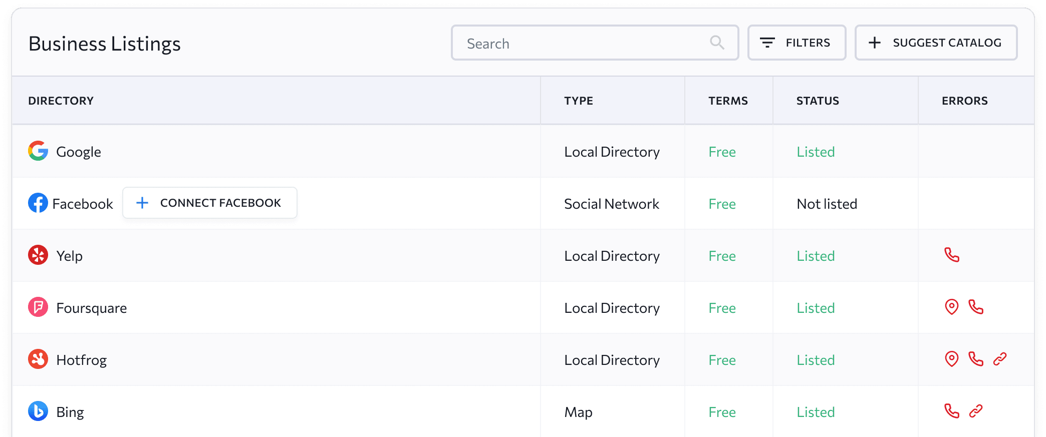Click the Free terms in Foursquare row
Image resolution: width=1046 pixels, height=437 pixels.
click(722, 308)
